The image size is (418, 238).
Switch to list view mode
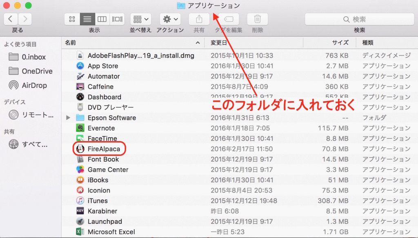pos(87,19)
